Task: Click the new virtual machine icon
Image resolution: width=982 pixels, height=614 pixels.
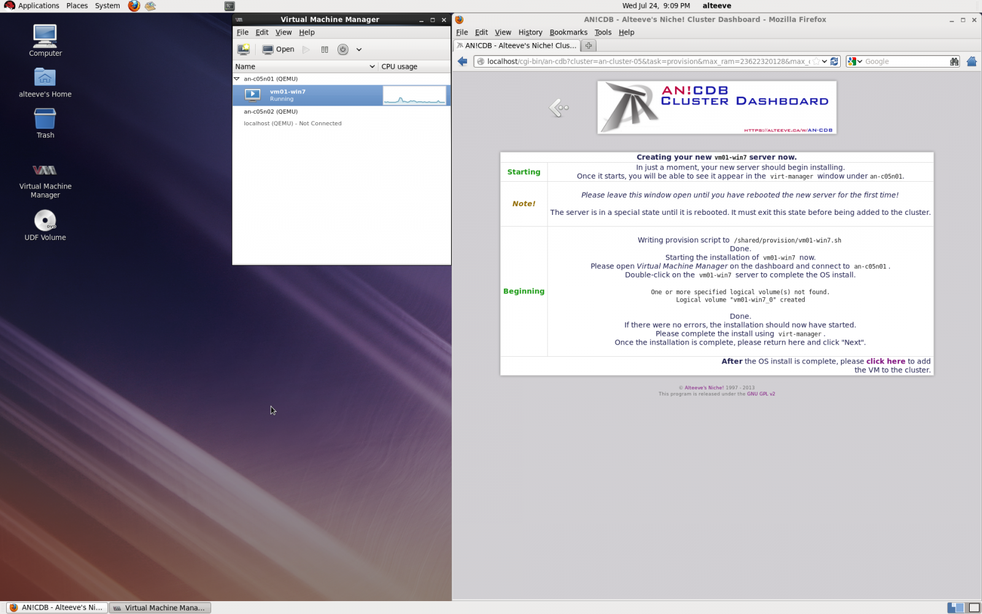Action: [x=244, y=49]
